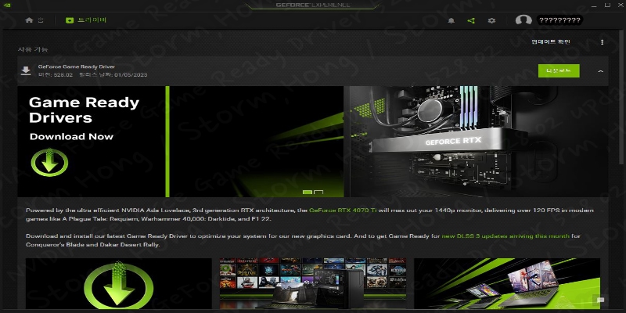This screenshot has height=313, width=626.
Task: Click the share icon
Action: point(471,20)
